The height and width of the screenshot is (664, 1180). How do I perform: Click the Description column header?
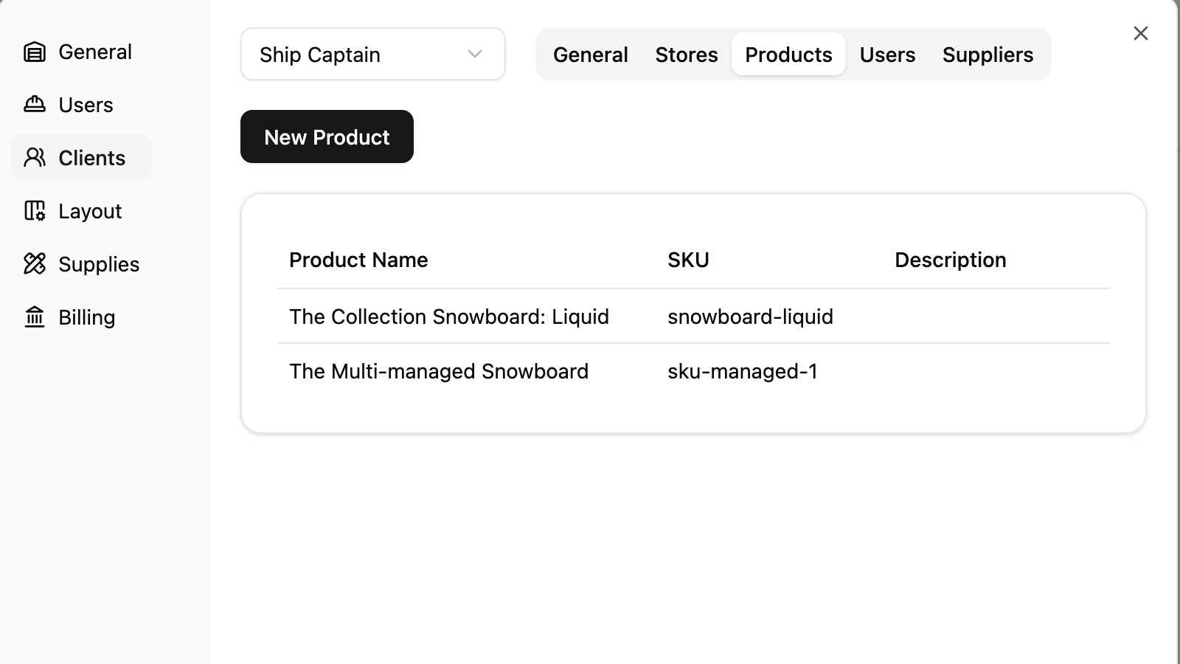point(950,260)
